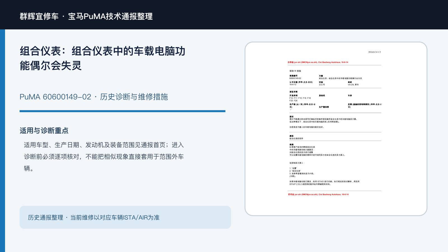Click the footer note 历史通报整理 · 当前维修以对应车辆ISTA/AIR为准
The image size is (448, 252).
click(x=94, y=218)
